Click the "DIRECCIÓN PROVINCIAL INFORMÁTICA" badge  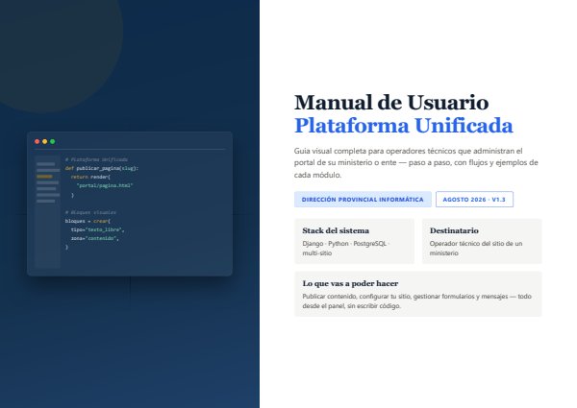(x=363, y=200)
